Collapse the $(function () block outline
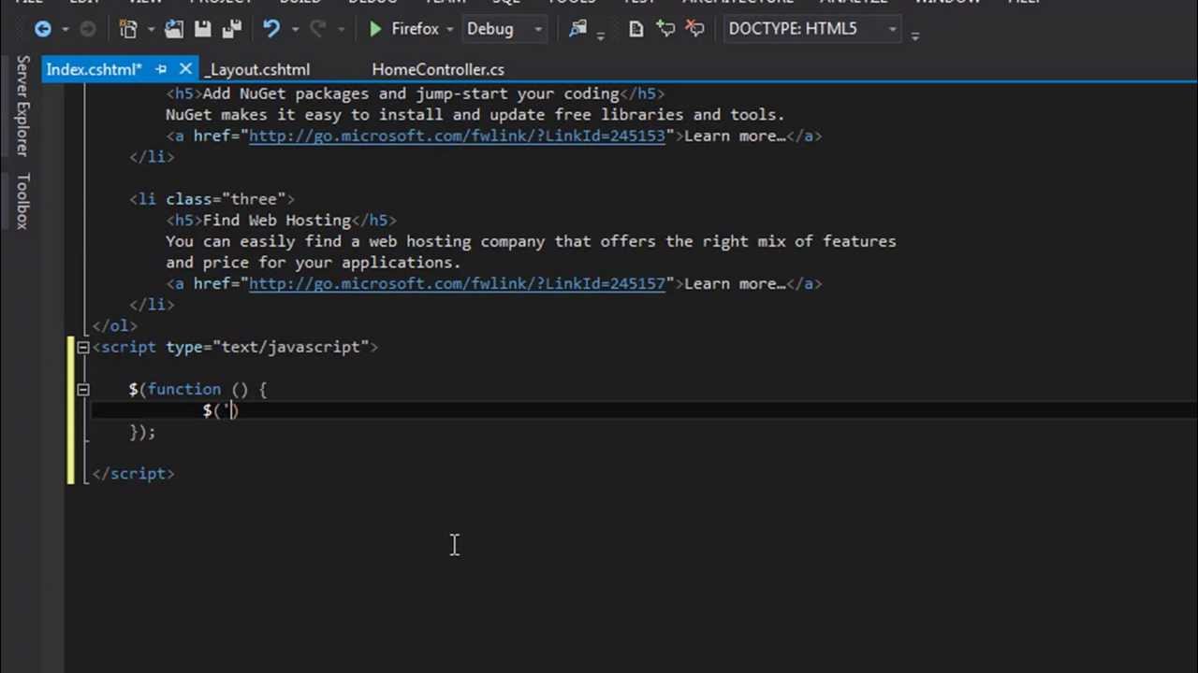 click(x=82, y=390)
